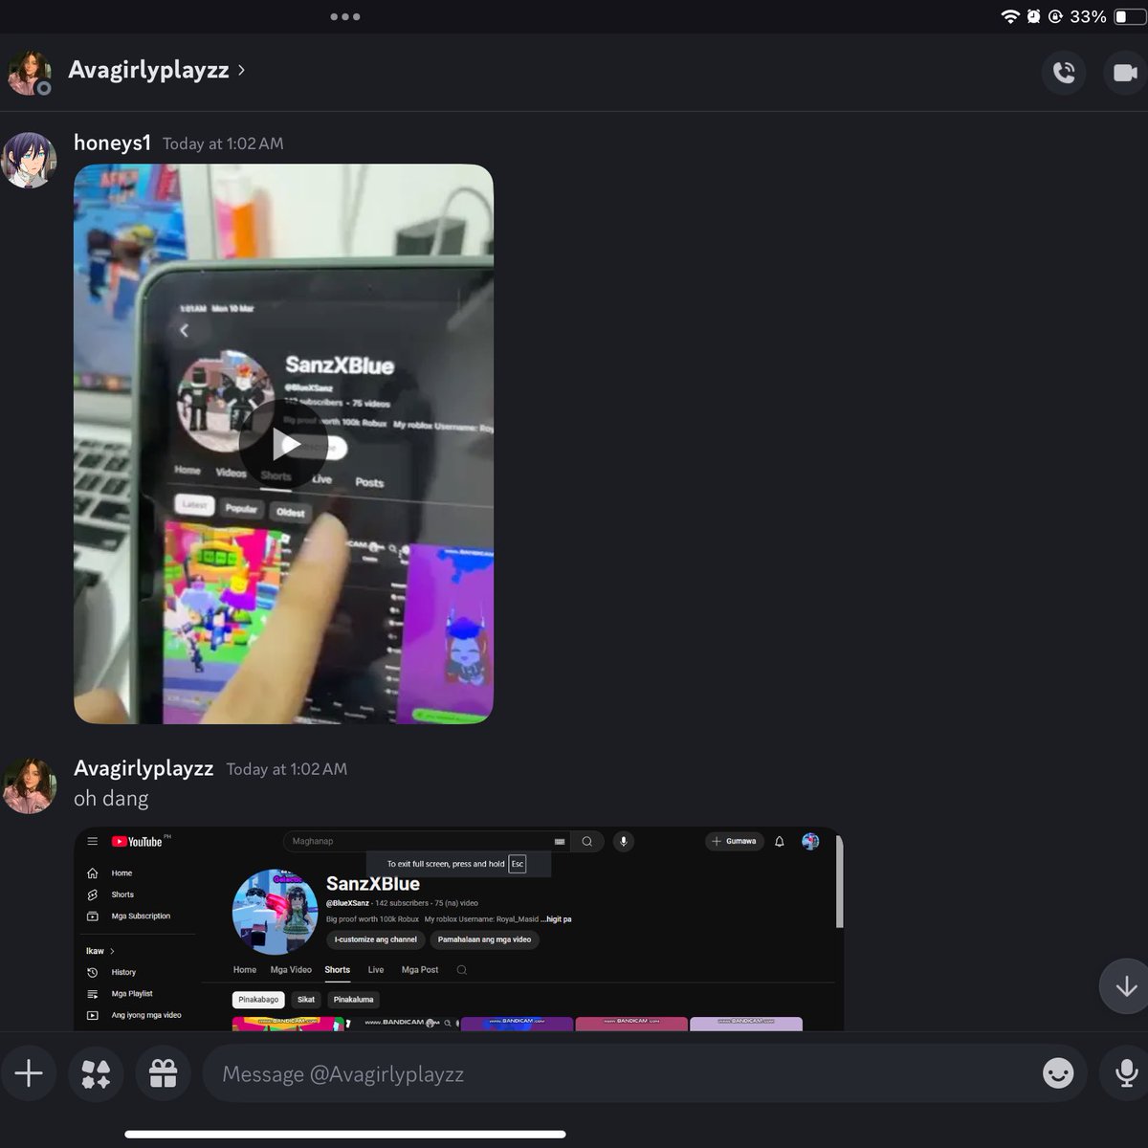Start a video call
The height and width of the screenshot is (1148, 1148).
click(1125, 73)
